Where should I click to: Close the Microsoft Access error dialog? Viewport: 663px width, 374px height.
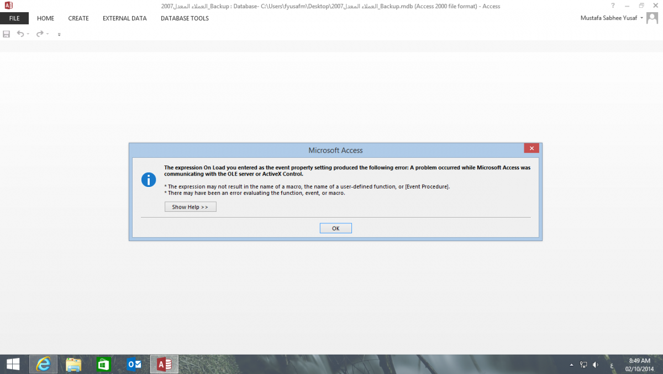[532, 148]
